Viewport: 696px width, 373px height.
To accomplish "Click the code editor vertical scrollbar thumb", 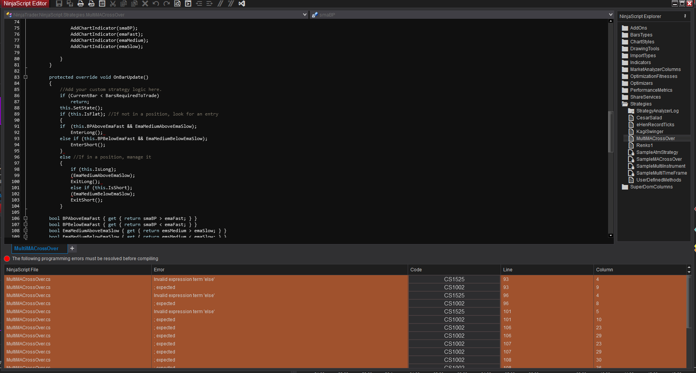I will (x=610, y=131).
